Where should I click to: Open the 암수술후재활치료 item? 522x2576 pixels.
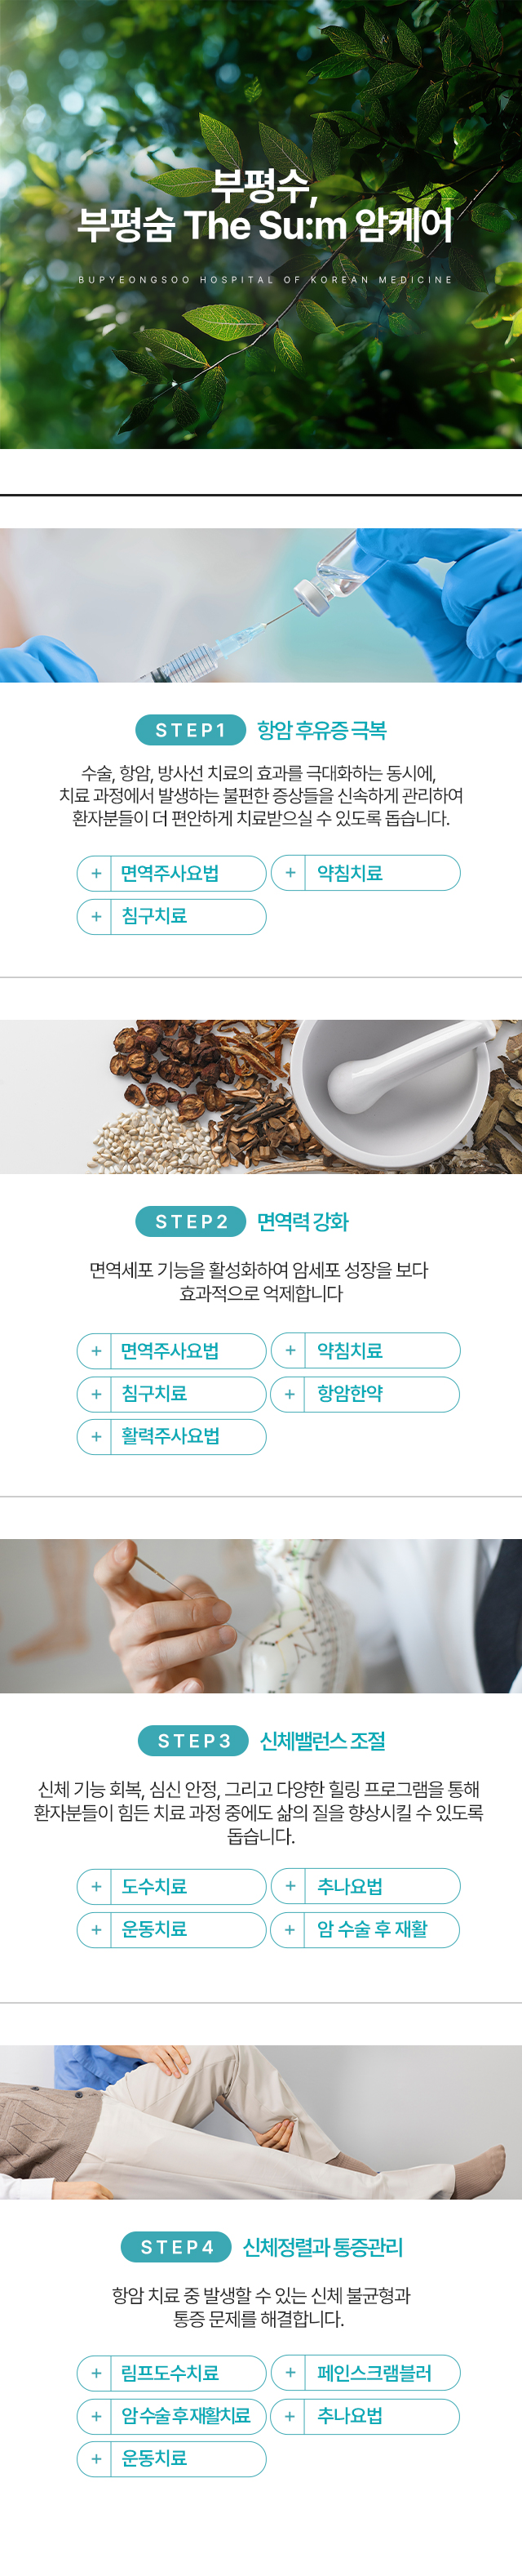coord(171,2416)
